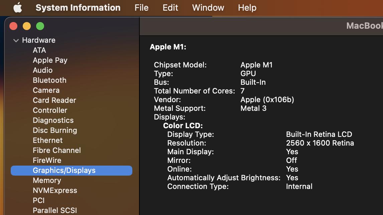Select Controller in the sidebar
The width and height of the screenshot is (383, 215).
tap(50, 110)
